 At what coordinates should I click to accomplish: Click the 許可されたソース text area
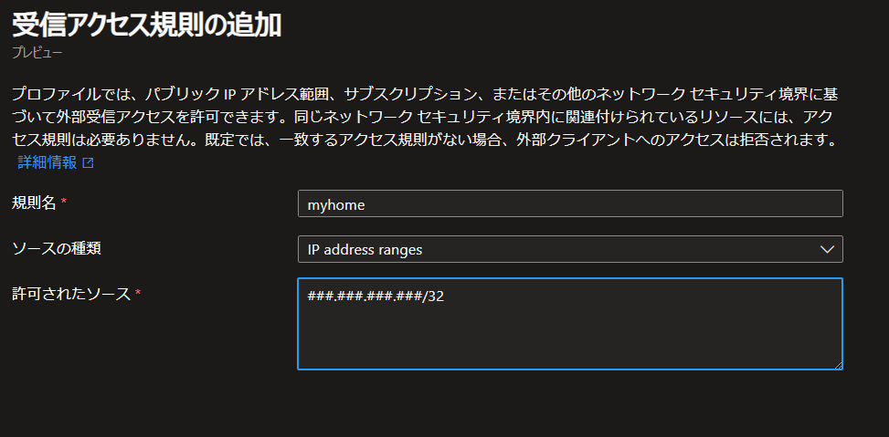pos(570,324)
